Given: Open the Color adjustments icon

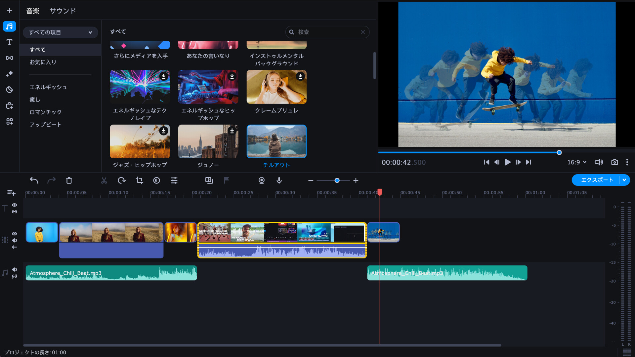Looking at the screenshot, I should coord(156,180).
